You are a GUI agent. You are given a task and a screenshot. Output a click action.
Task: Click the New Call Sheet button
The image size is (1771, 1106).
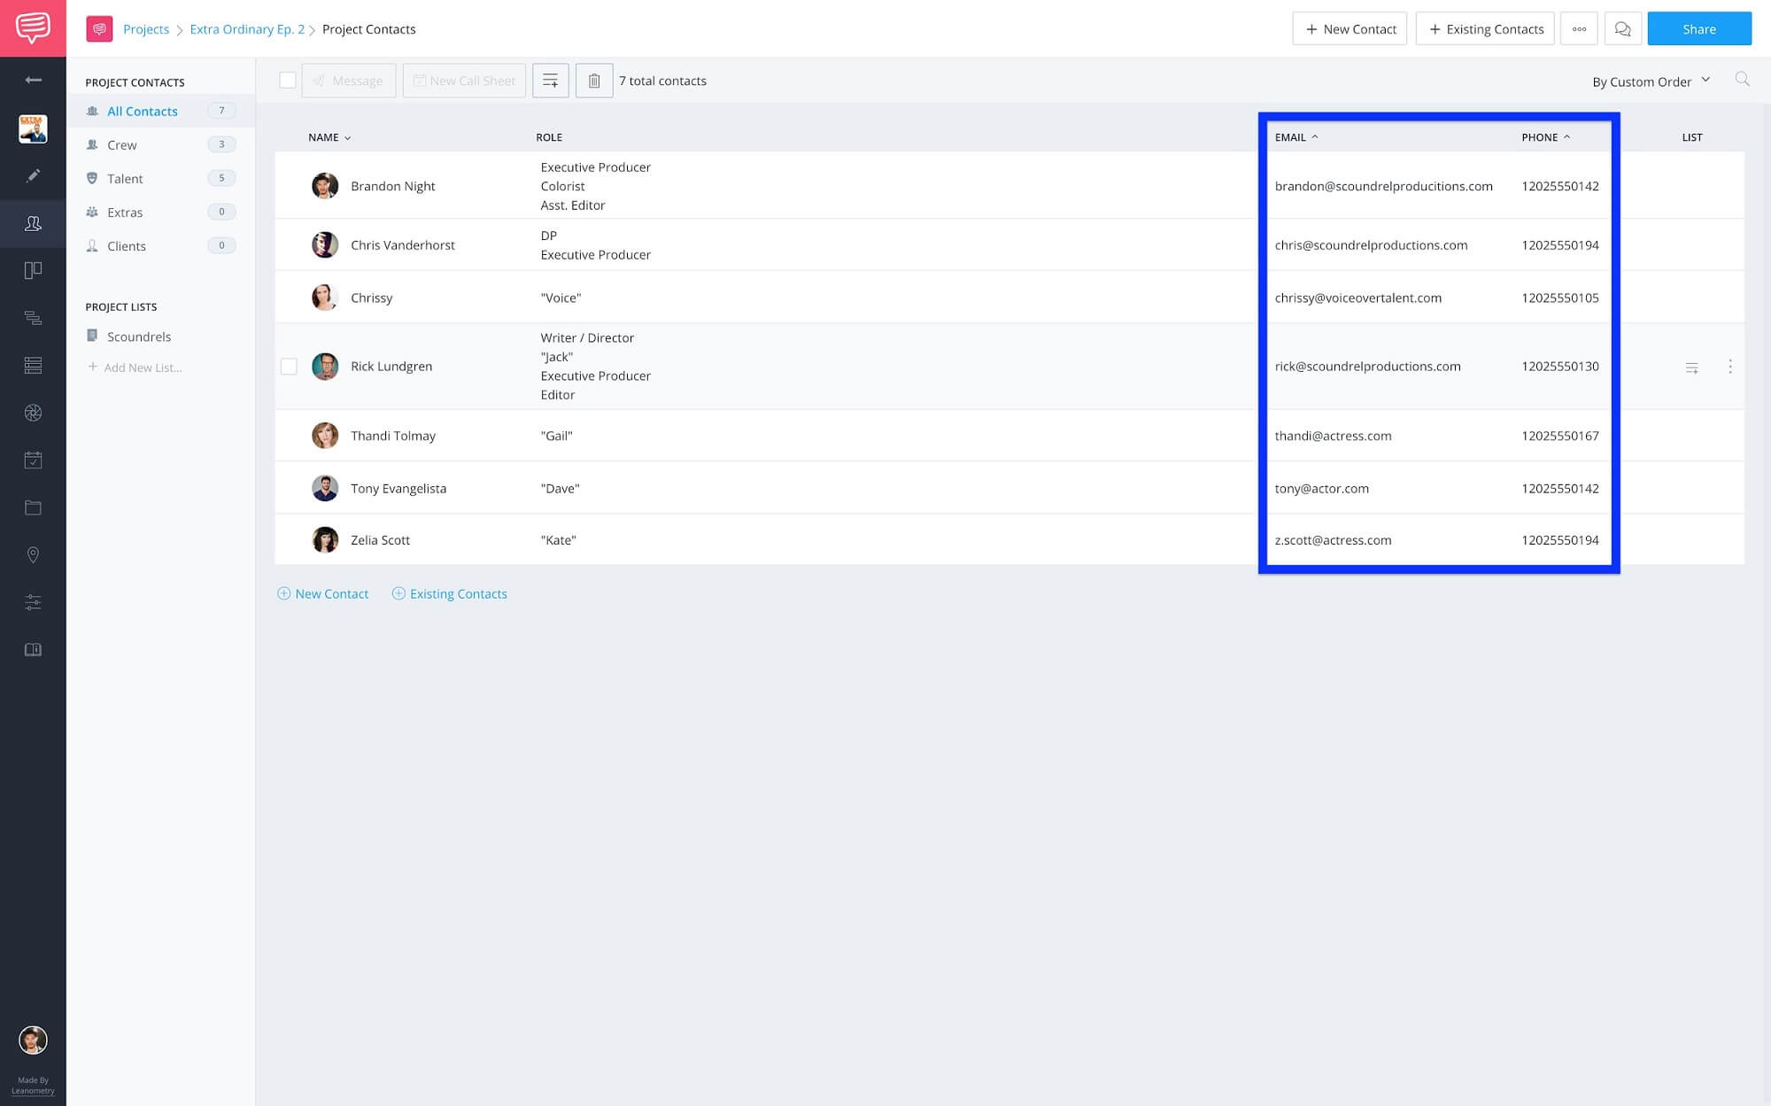click(x=464, y=81)
